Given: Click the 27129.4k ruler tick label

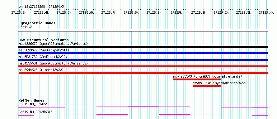Looking at the screenshot, I should (266, 12).
